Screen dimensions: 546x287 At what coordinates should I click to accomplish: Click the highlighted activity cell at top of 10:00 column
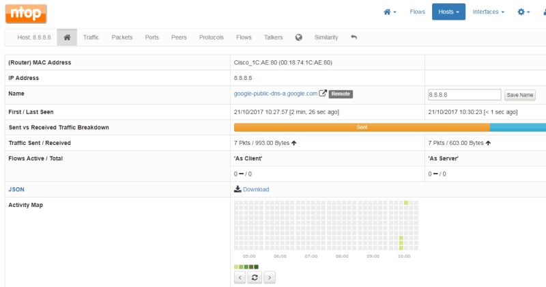[x=406, y=203]
